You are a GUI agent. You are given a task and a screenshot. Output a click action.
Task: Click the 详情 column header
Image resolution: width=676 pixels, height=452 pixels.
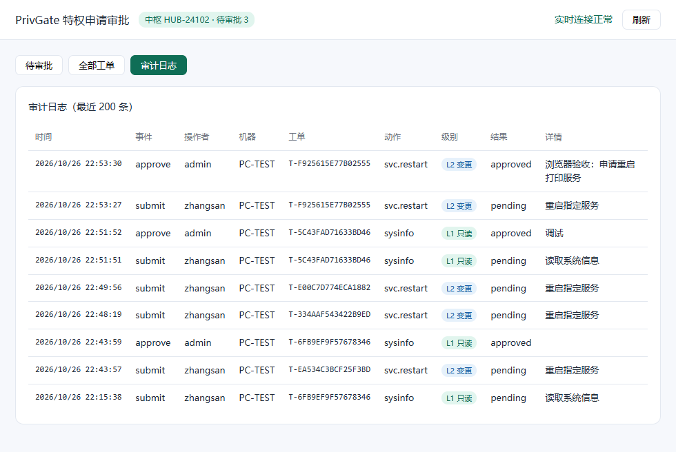tap(553, 137)
